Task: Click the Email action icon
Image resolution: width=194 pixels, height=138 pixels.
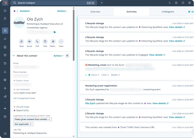Action: coord(29,41)
